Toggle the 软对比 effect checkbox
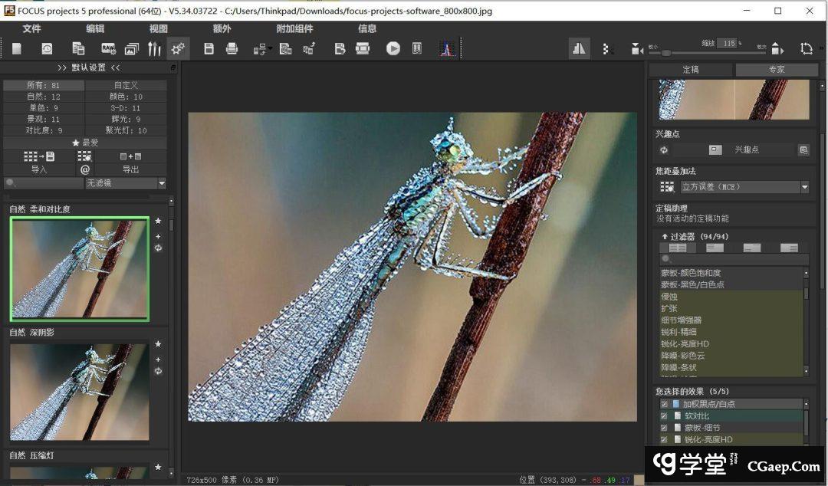The image size is (828, 486). point(664,416)
